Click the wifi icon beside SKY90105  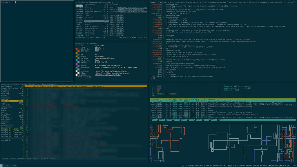coord(236,166)
